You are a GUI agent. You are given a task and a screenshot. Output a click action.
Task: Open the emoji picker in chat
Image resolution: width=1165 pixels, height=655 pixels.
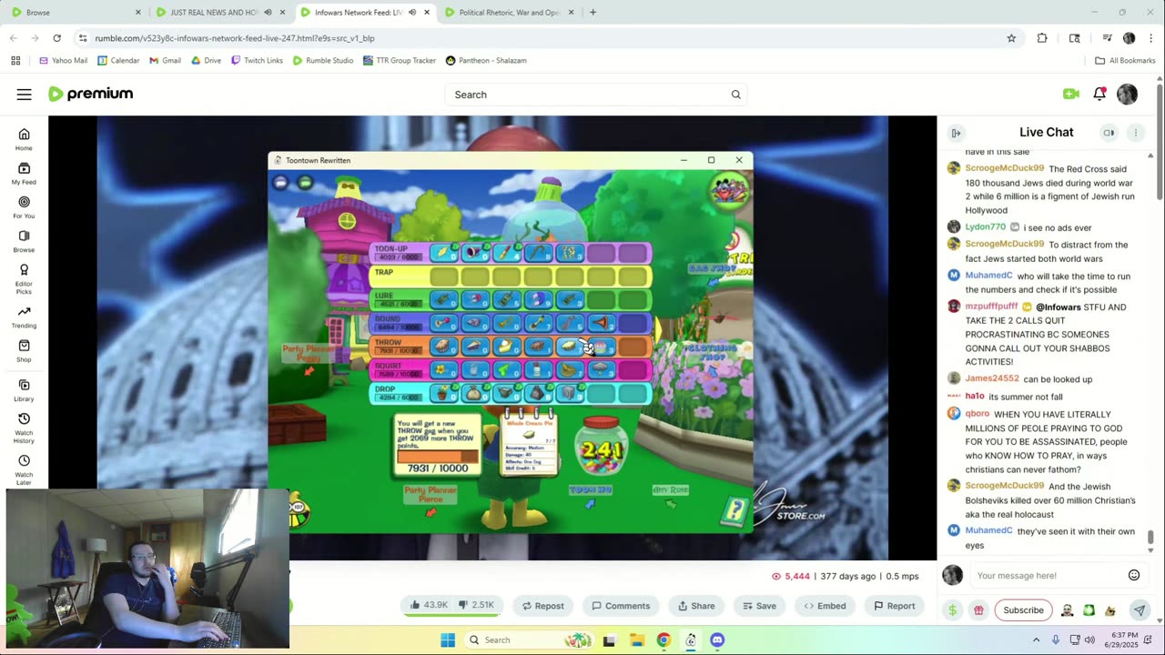click(x=1134, y=575)
